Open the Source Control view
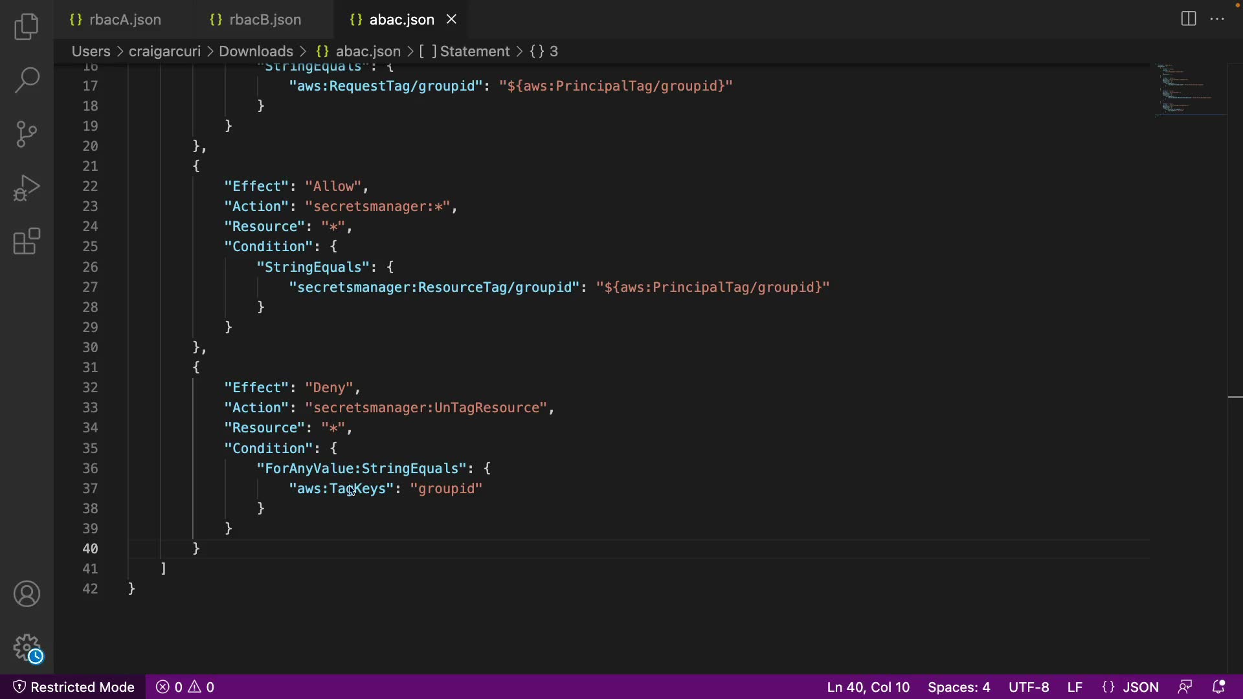1243x699 pixels. coord(27,134)
